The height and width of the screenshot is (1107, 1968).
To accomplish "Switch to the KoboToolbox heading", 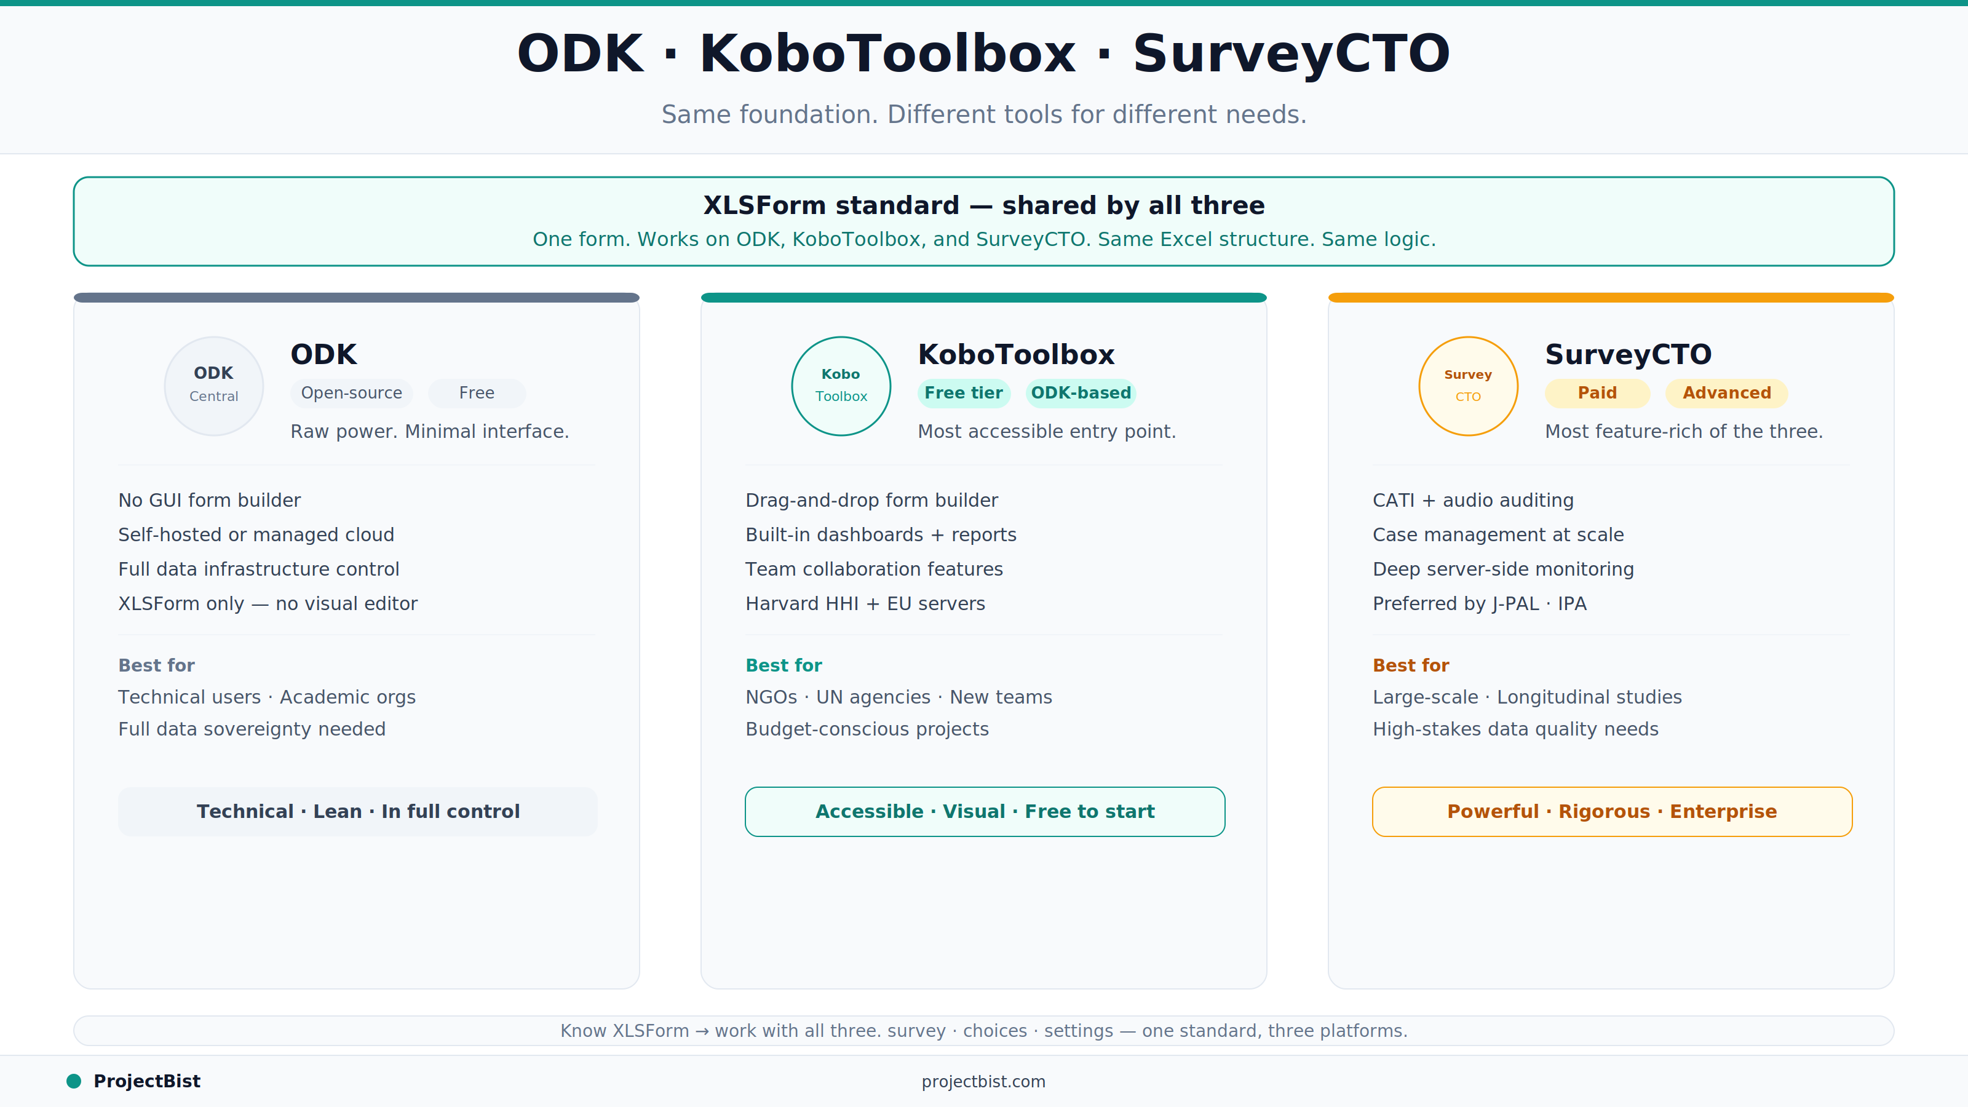I will pos(1016,354).
